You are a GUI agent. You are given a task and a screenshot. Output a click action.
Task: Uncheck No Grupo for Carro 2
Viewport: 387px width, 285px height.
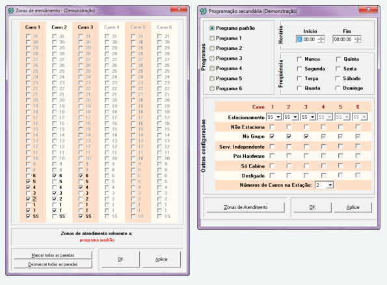(289, 136)
